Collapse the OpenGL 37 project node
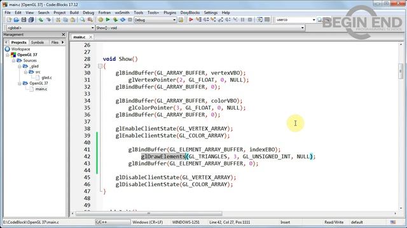 pyautogui.click(x=8, y=55)
